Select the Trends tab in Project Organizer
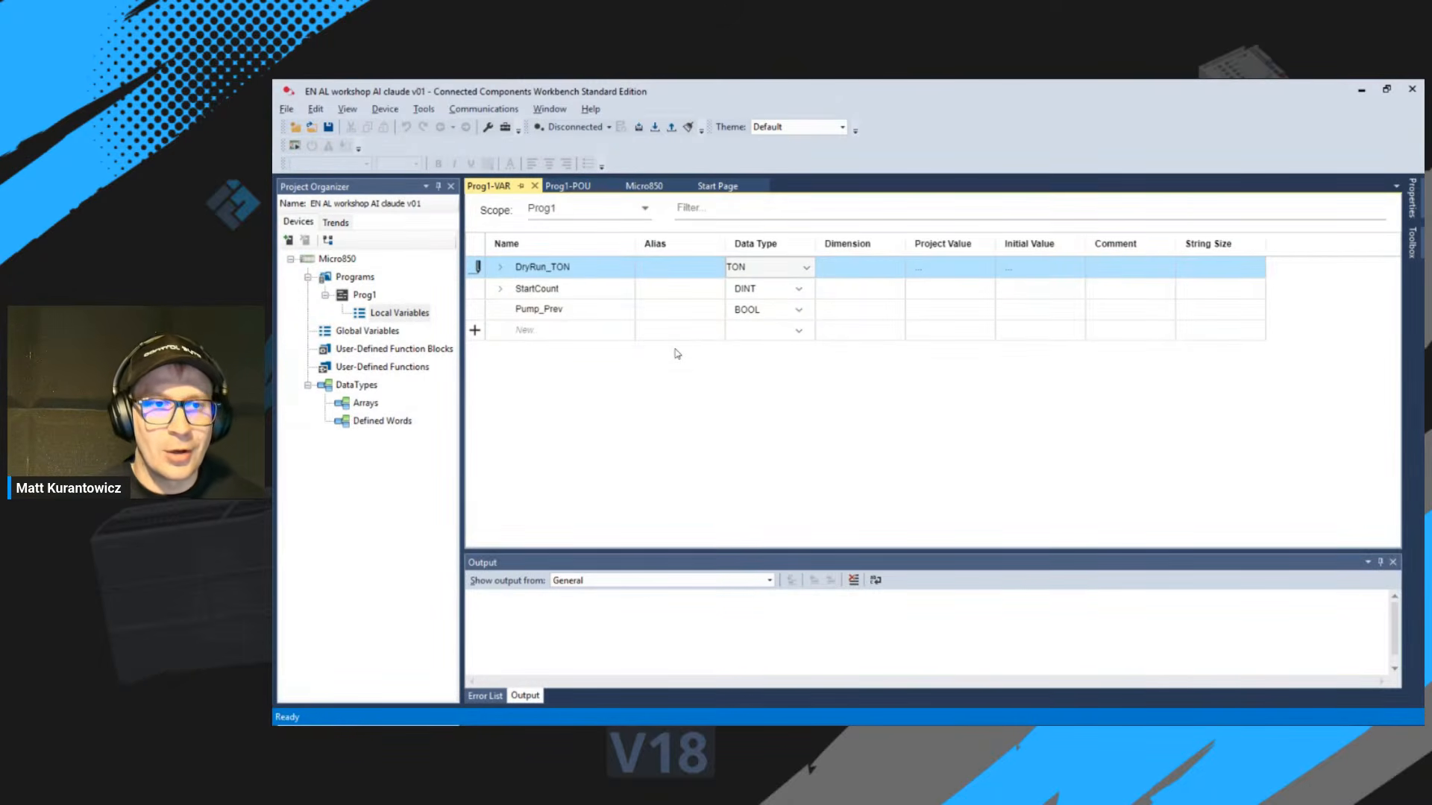 tap(336, 223)
